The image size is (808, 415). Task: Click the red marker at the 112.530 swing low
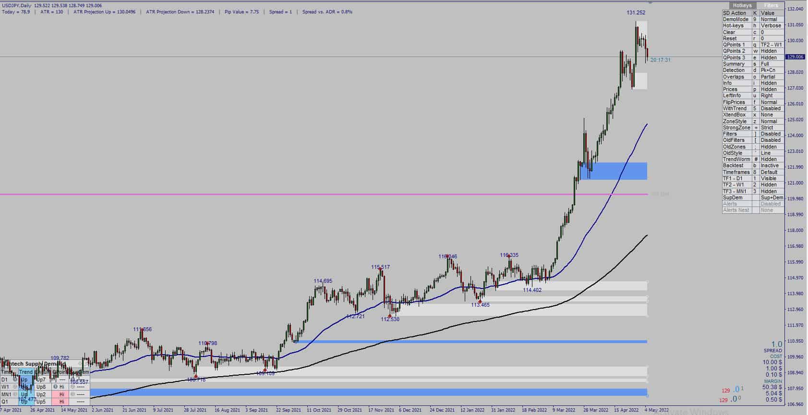tap(390, 316)
